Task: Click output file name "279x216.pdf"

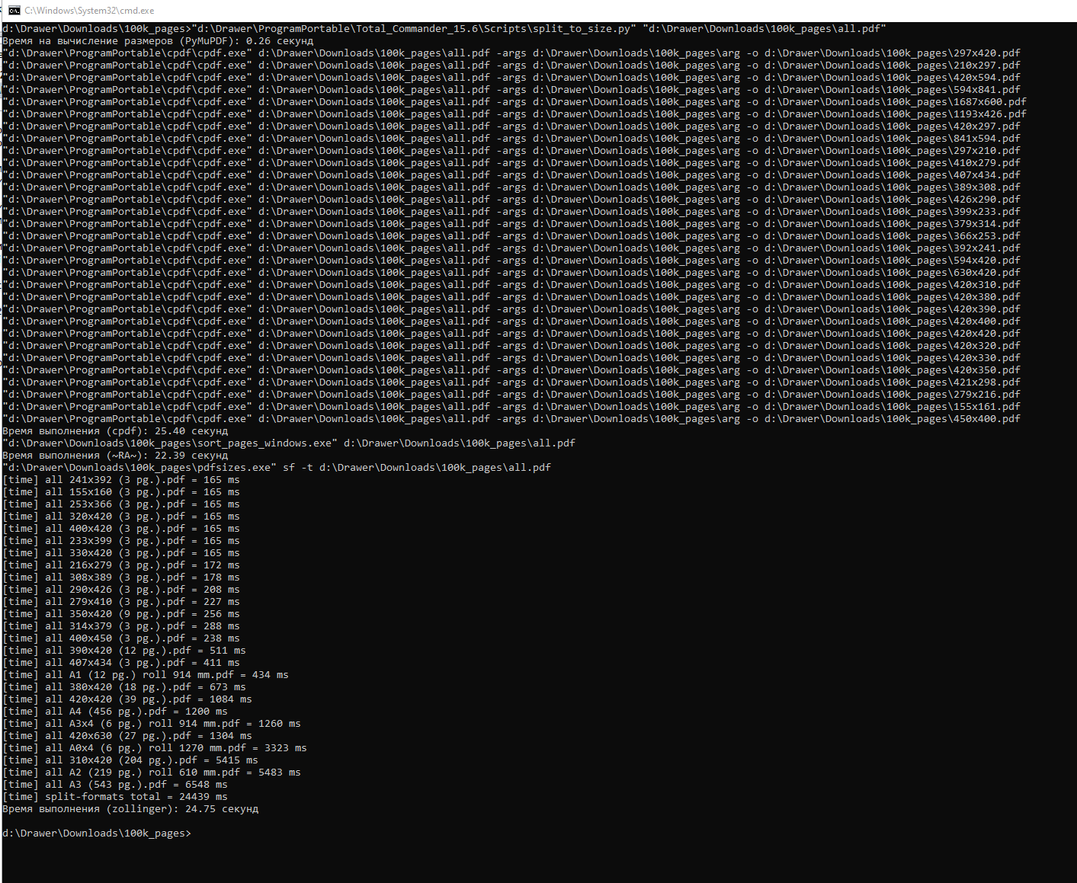Action: click(987, 395)
